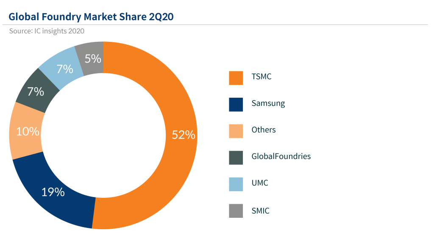Select the SMIC legend label

coord(260,210)
